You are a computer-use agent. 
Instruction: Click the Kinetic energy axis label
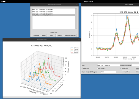tap(129, 59)
